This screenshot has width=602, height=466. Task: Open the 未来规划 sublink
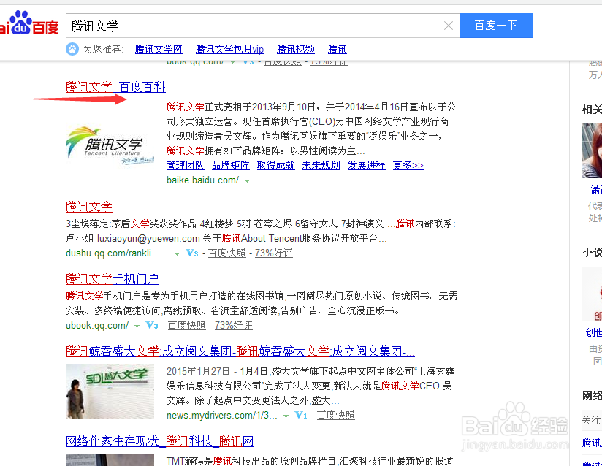(x=321, y=166)
